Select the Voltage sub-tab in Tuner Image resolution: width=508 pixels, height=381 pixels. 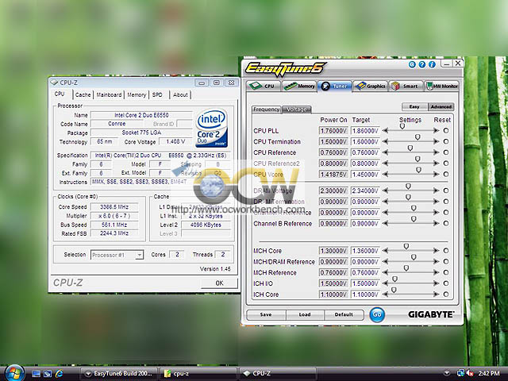[296, 110]
